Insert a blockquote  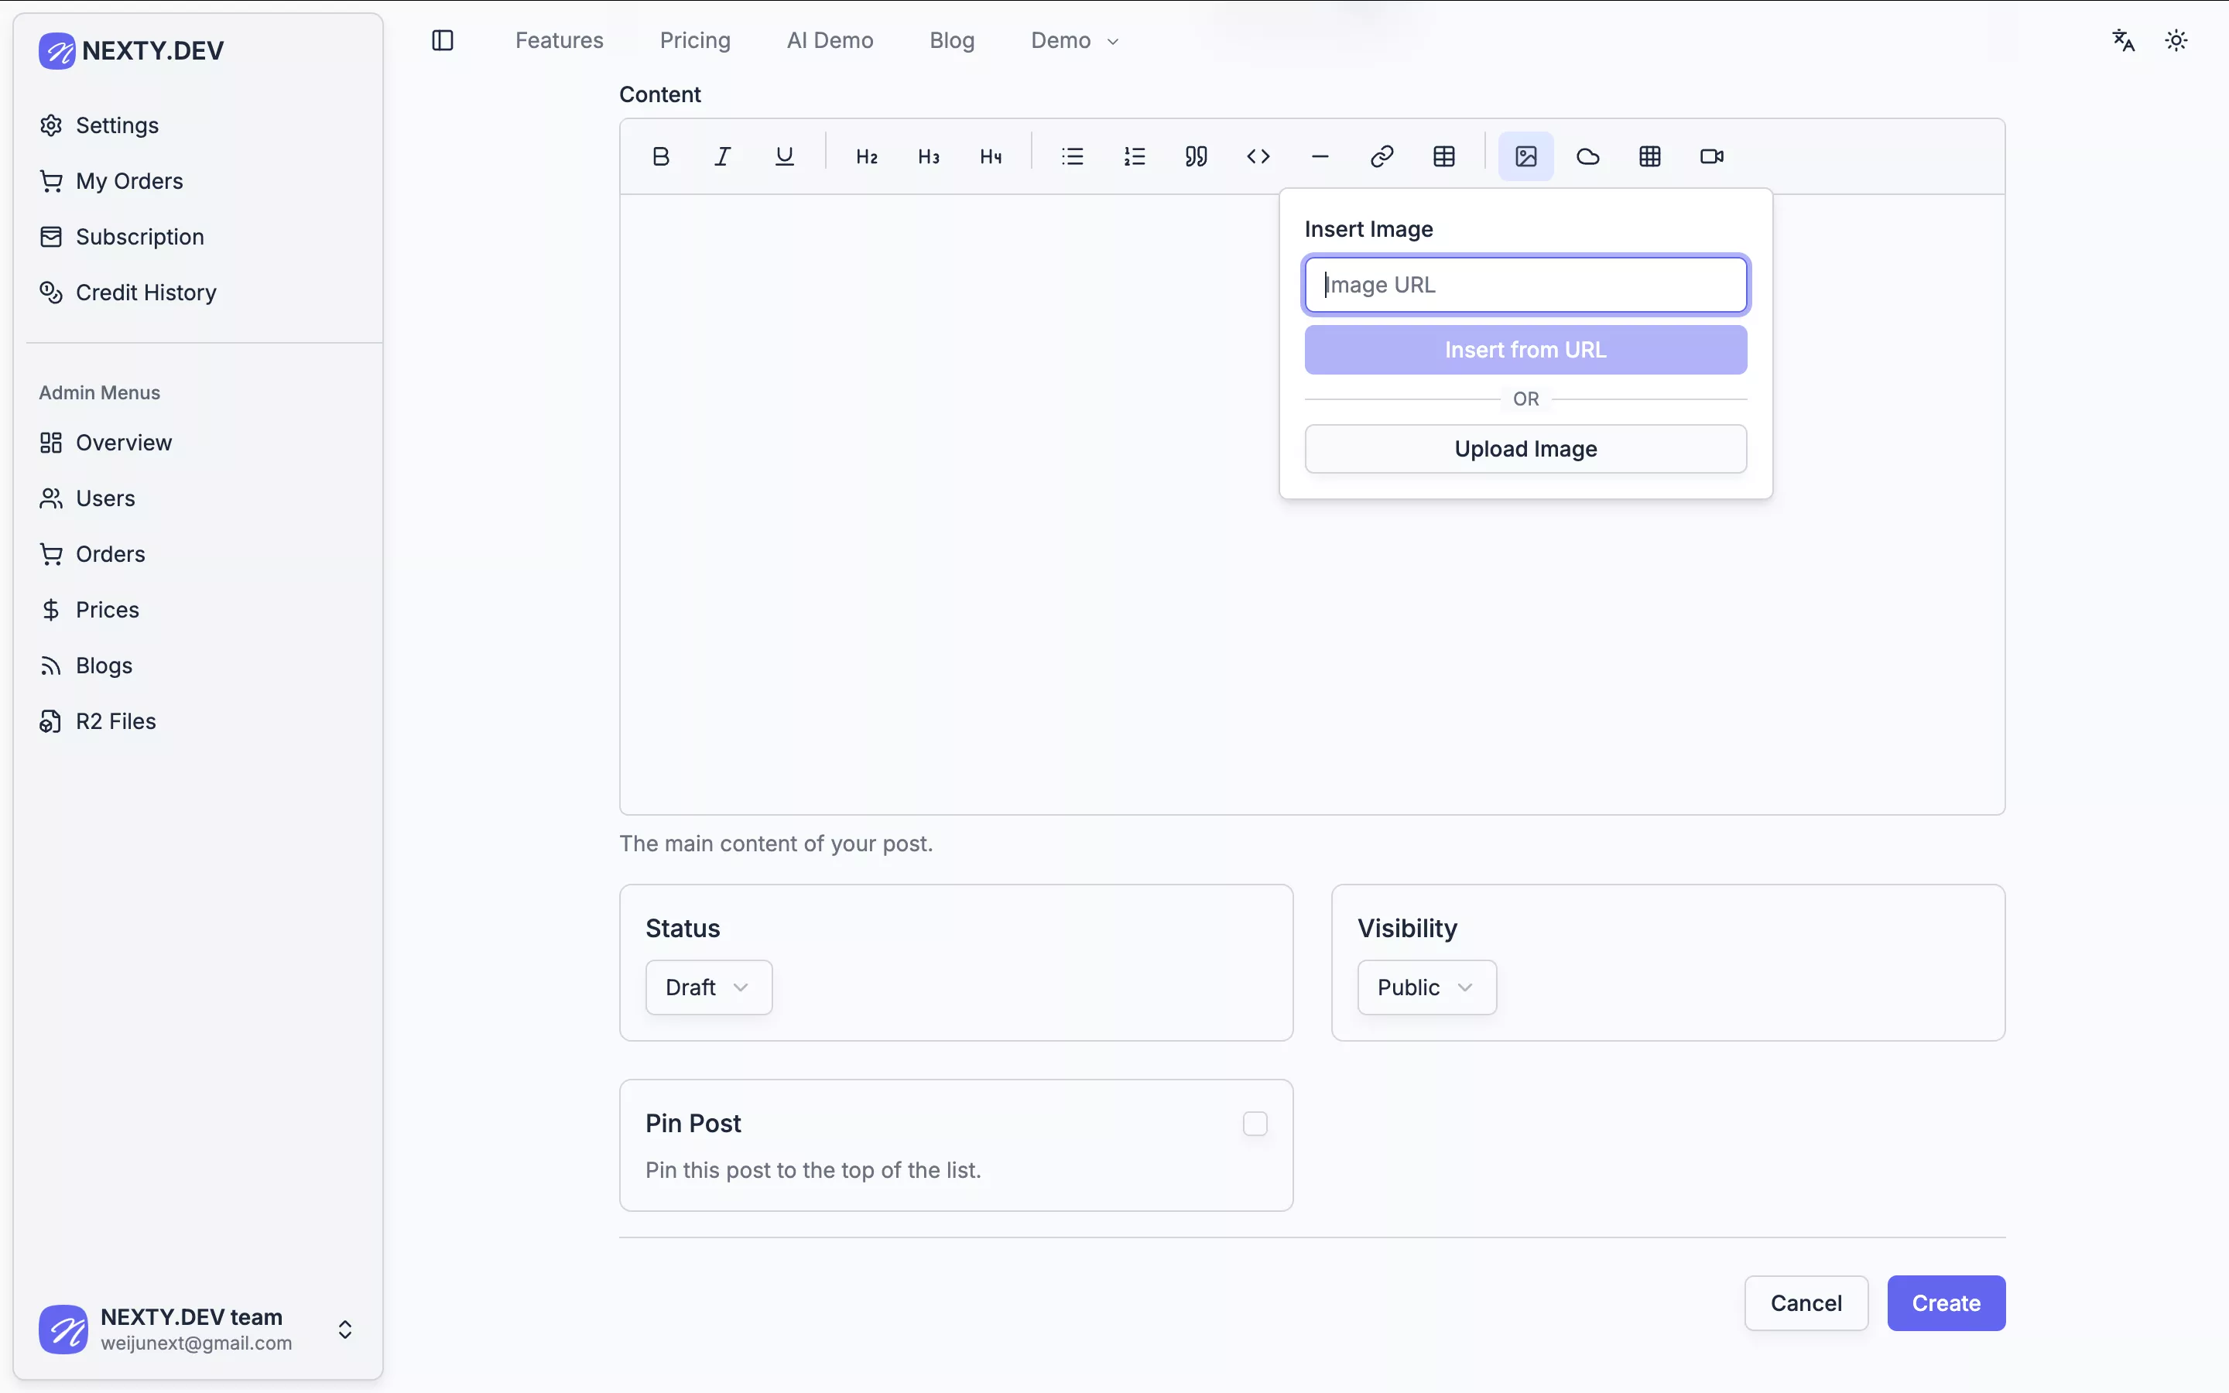tap(1196, 156)
